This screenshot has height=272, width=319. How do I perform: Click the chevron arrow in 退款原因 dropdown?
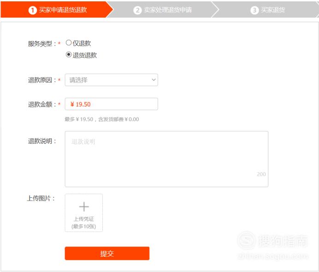click(x=154, y=80)
